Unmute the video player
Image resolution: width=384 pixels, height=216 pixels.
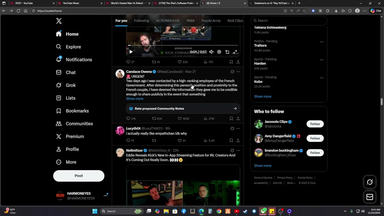[211, 52]
